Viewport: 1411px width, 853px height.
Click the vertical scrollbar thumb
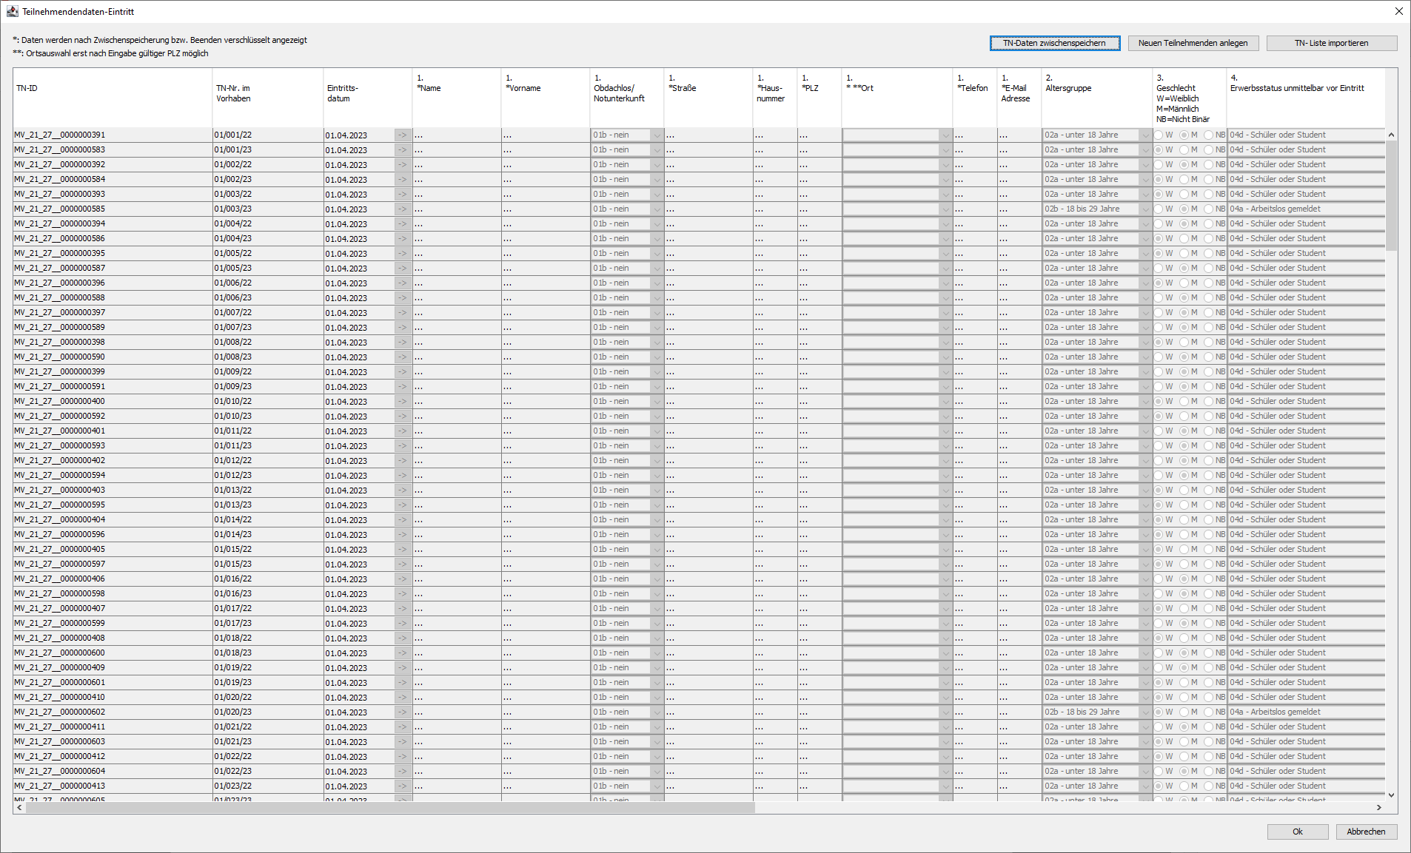pyautogui.click(x=1391, y=196)
